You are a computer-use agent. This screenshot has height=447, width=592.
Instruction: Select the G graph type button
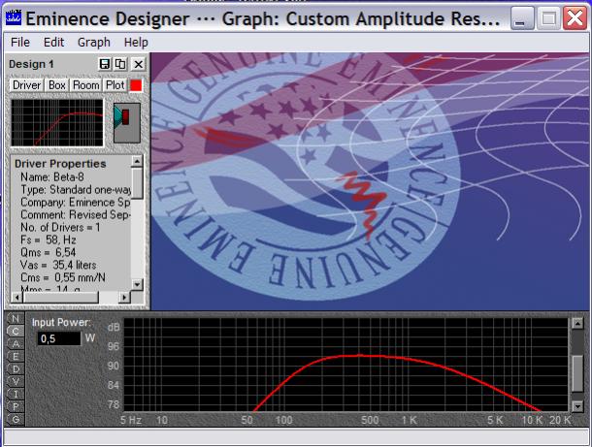[x=16, y=419]
